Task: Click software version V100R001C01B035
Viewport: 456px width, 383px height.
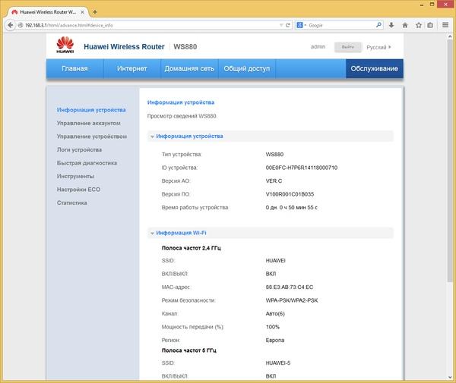Action: click(290, 194)
